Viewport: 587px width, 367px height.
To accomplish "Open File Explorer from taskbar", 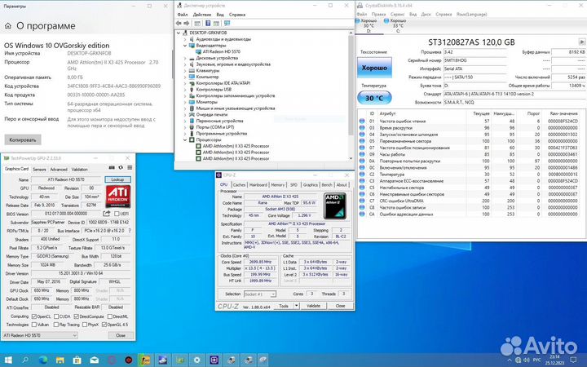I will tap(60, 360).
